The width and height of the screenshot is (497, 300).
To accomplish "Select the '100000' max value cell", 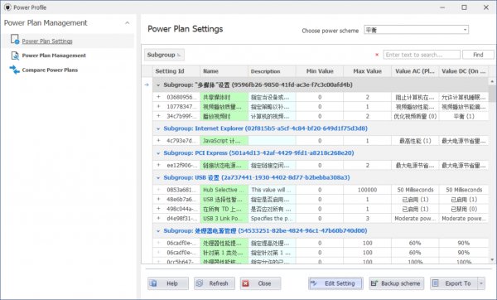I will pos(367,190).
